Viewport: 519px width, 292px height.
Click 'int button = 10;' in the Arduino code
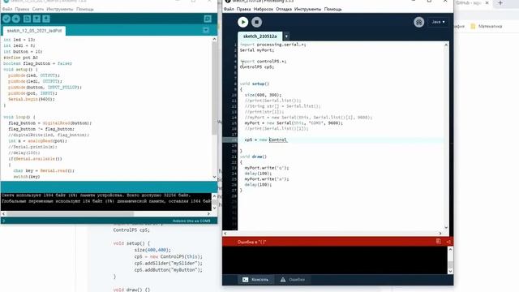(23, 52)
